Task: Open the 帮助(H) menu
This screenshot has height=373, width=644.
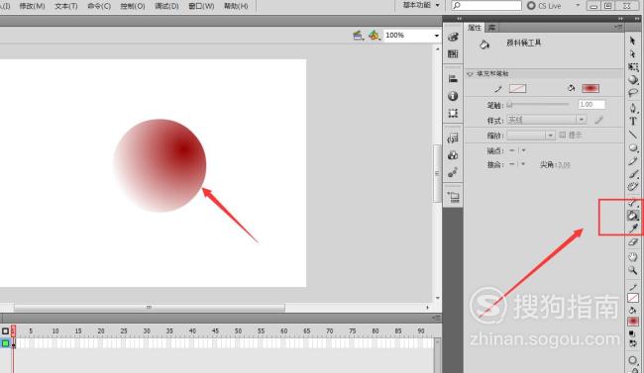Action: pos(236,6)
